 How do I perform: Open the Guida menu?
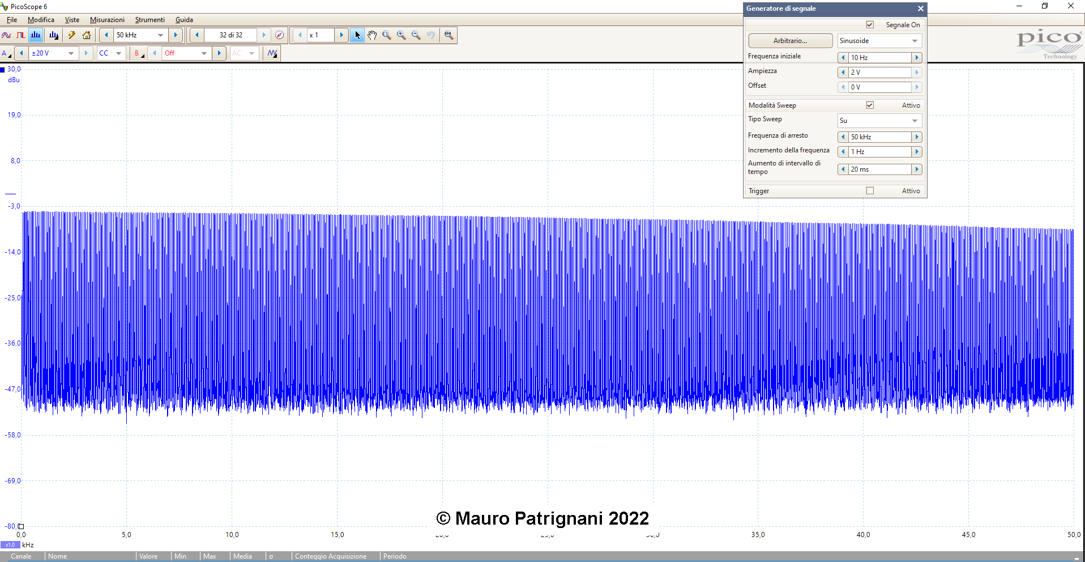click(x=184, y=20)
